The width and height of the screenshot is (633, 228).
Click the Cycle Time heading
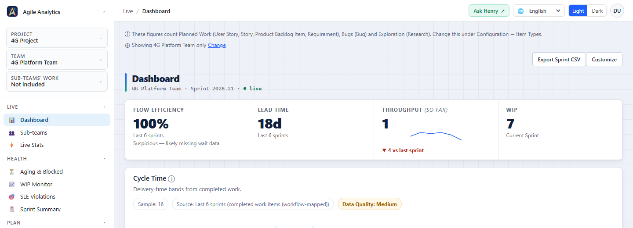tap(149, 178)
